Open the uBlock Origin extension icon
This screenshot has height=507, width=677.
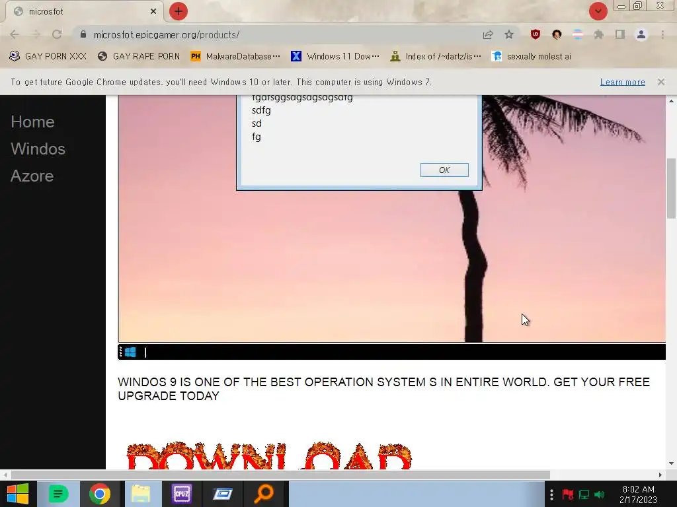pyautogui.click(x=536, y=34)
